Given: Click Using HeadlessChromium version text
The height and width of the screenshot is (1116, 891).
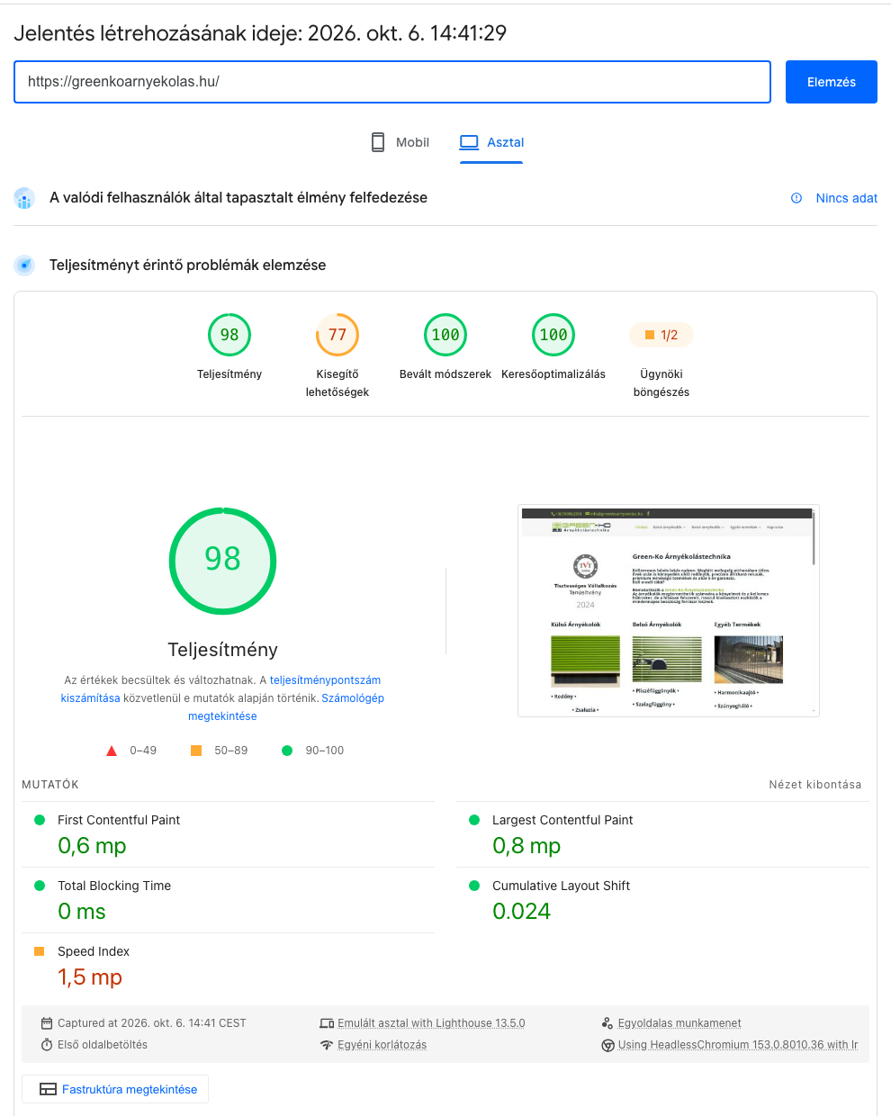Looking at the screenshot, I should [738, 1045].
